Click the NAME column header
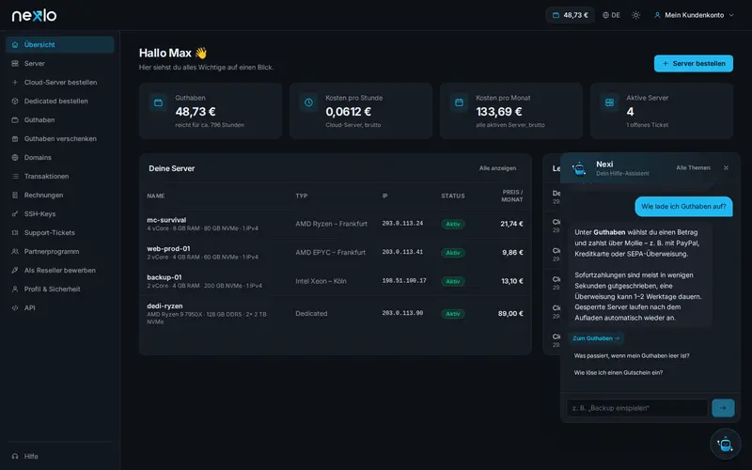This screenshot has height=470, width=752. (x=156, y=196)
